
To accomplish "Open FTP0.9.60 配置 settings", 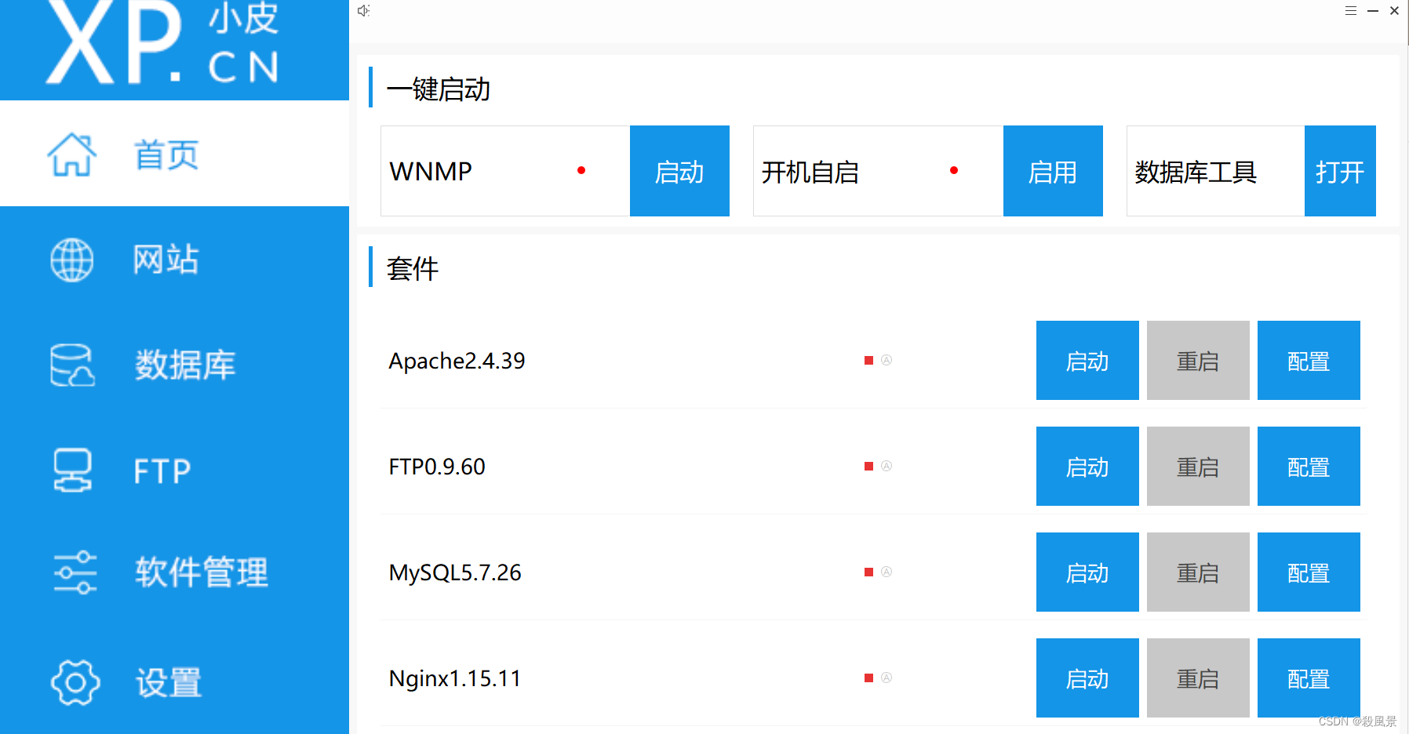I will click(x=1309, y=467).
